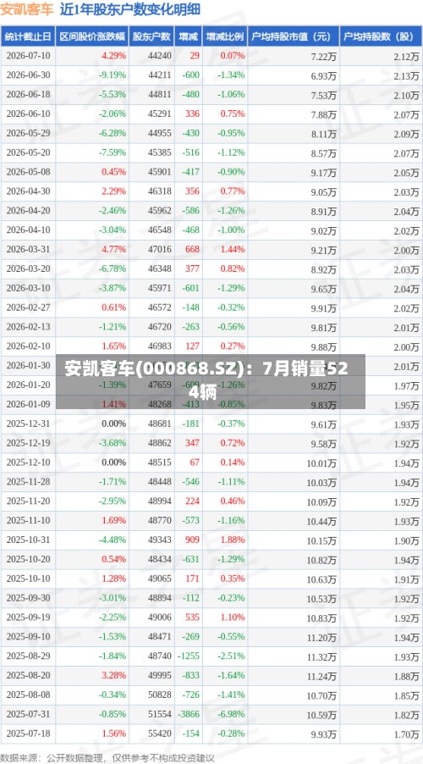This screenshot has width=423, height=764.
Task: Click the date cell 2026-02-13
Action: (28, 327)
